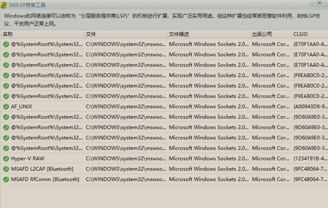Viewport: 328px width, 208px height.
Task: Click the green check icon beside Hyper-V RAW
Action: click(x=6, y=159)
